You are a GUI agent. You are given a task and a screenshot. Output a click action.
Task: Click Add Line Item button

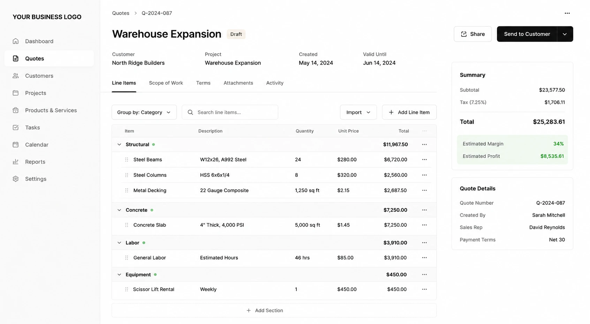[x=409, y=112]
